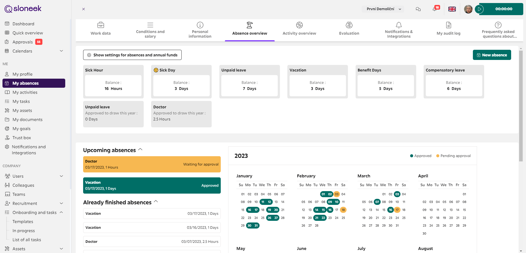
Task: Open the Work data tab
Action: coord(100,29)
